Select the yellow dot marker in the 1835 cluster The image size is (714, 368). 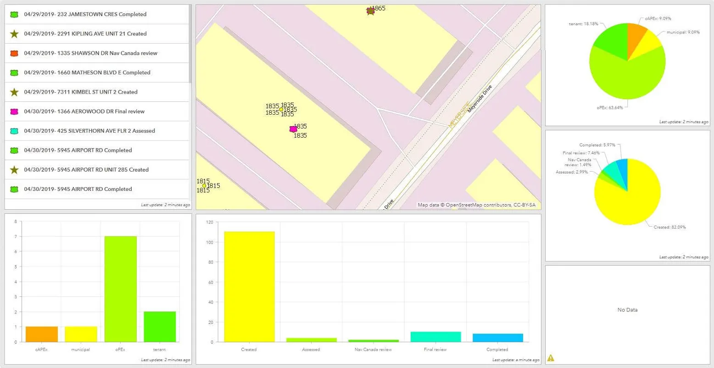(x=281, y=109)
